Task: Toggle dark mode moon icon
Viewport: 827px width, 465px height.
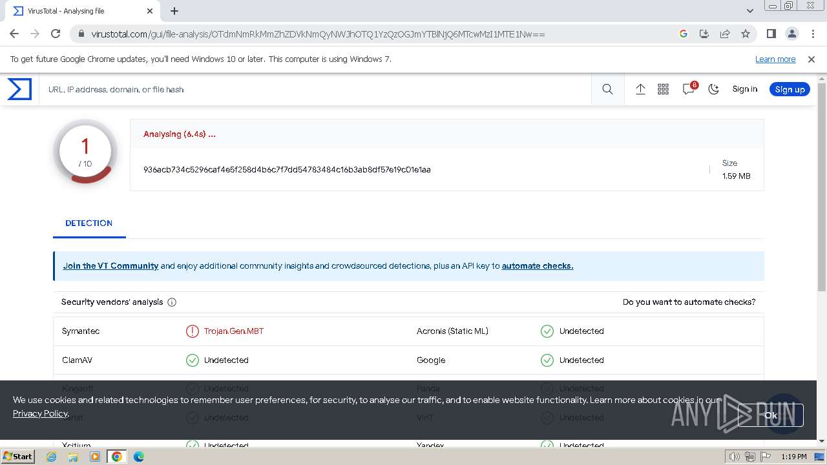Action: click(x=714, y=90)
